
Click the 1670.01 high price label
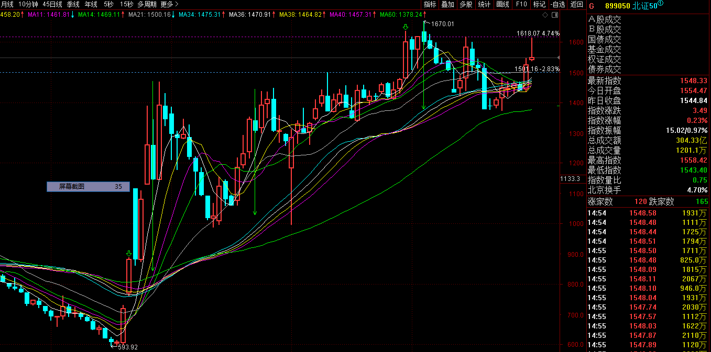click(443, 24)
